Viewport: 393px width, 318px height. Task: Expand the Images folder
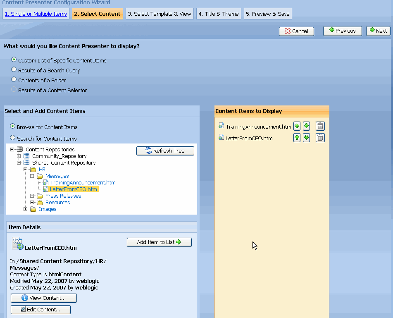click(x=25, y=209)
